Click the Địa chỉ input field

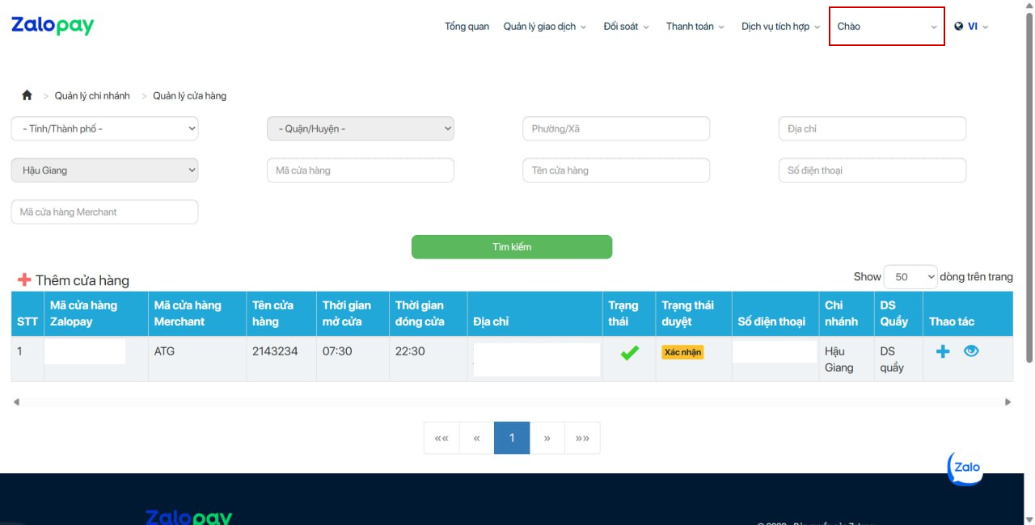pos(872,128)
